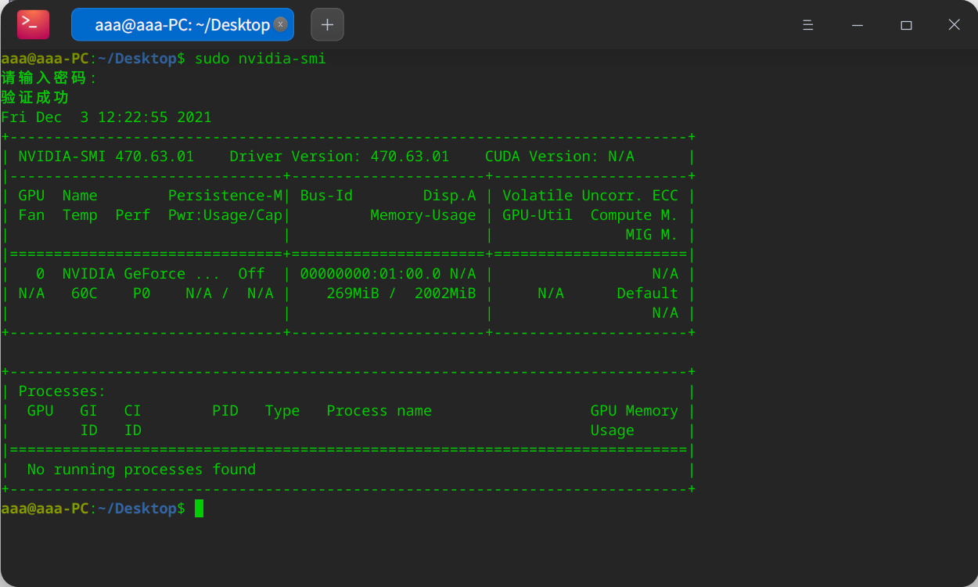Click the 'Process name' column header

click(379, 411)
